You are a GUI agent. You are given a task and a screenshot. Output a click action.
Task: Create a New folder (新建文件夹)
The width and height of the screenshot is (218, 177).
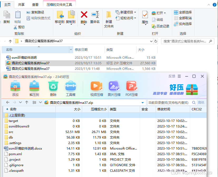point(109,19)
